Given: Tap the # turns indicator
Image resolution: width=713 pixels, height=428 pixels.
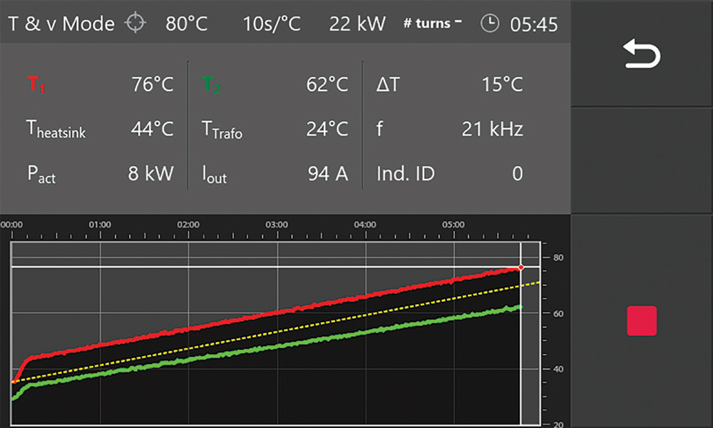Looking at the screenshot, I should (x=432, y=24).
